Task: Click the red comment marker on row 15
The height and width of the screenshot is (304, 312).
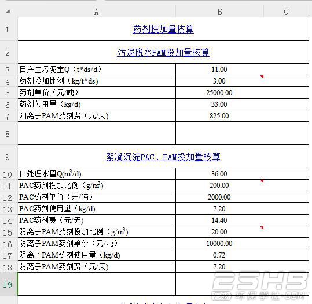Action: pos(262,227)
